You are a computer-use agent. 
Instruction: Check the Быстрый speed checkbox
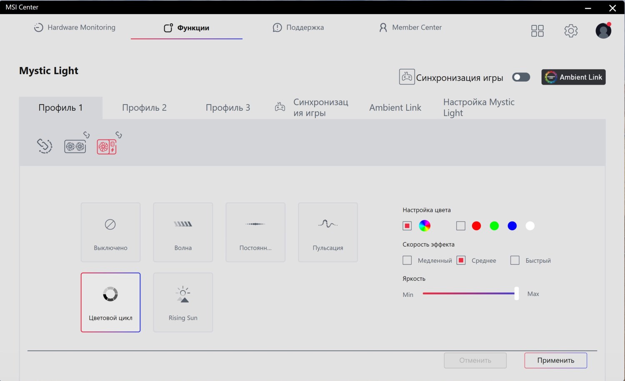coord(515,260)
